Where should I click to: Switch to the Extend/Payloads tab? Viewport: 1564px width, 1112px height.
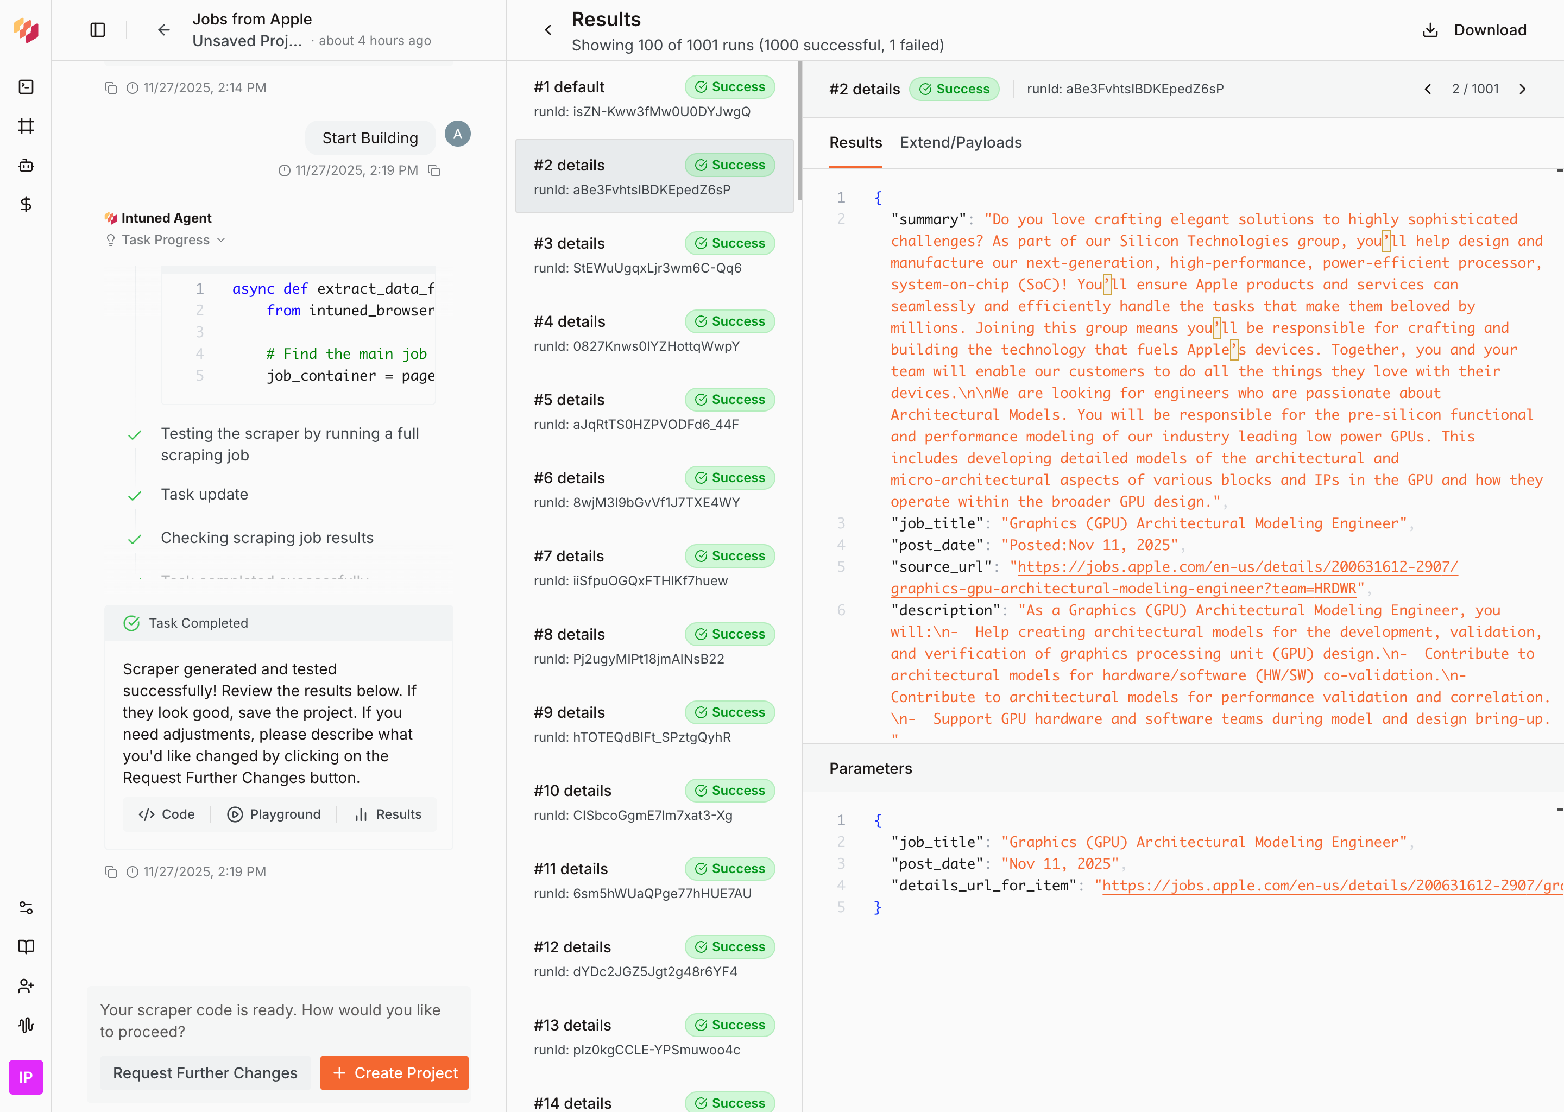(960, 142)
